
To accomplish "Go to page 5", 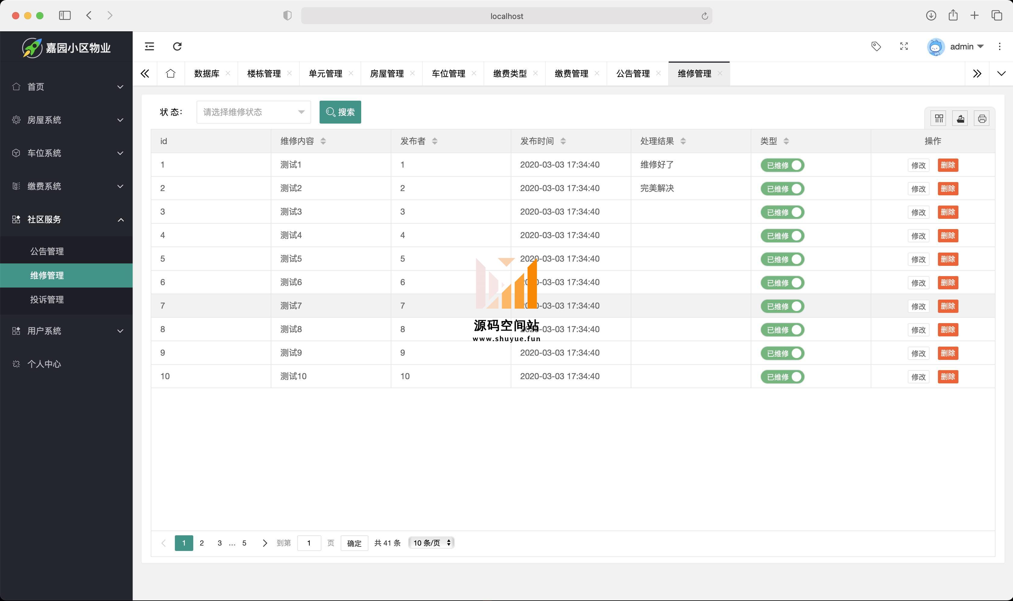I will tap(244, 543).
